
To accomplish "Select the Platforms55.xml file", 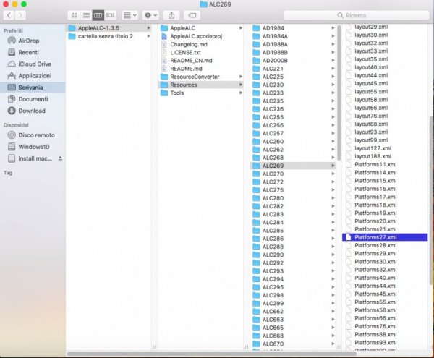I will tap(385, 302).
